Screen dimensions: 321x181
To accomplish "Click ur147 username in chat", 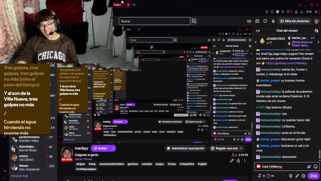I will (x=260, y=107).
